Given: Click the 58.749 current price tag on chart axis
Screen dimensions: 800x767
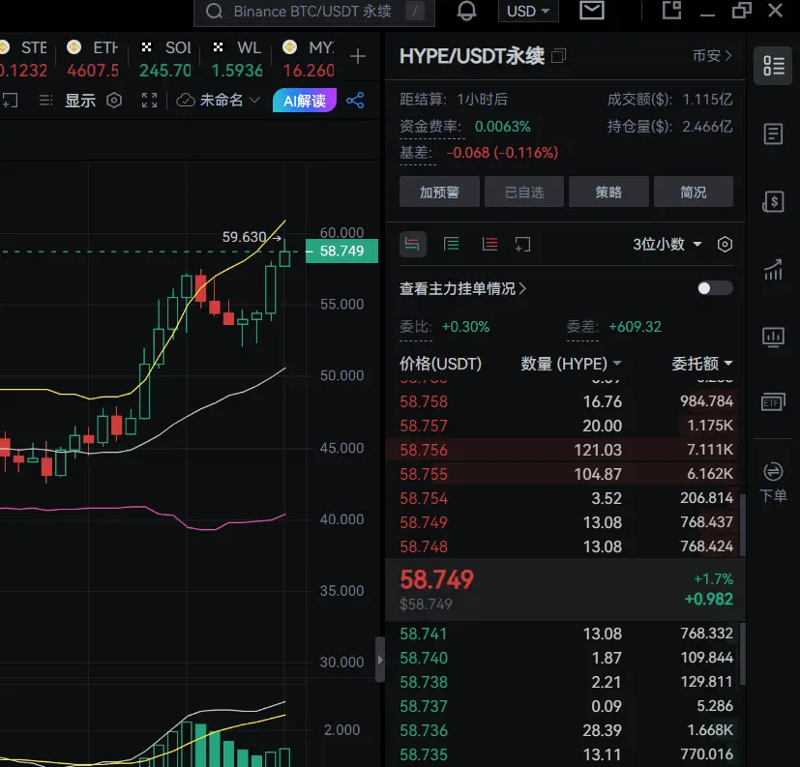Looking at the screenshot, I should pos(341,251).
